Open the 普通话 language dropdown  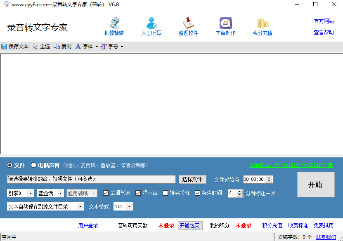coord(61,193)
